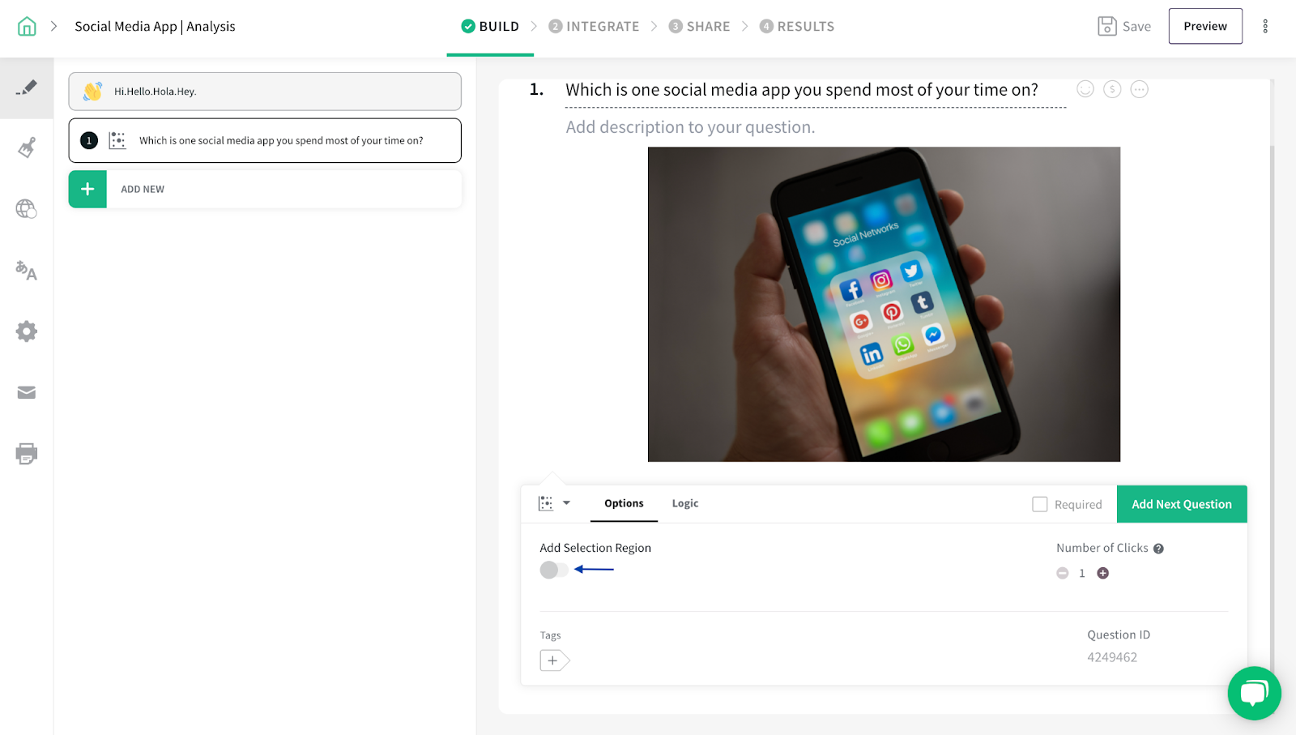Open the paint brush design tool

(27, 147)
